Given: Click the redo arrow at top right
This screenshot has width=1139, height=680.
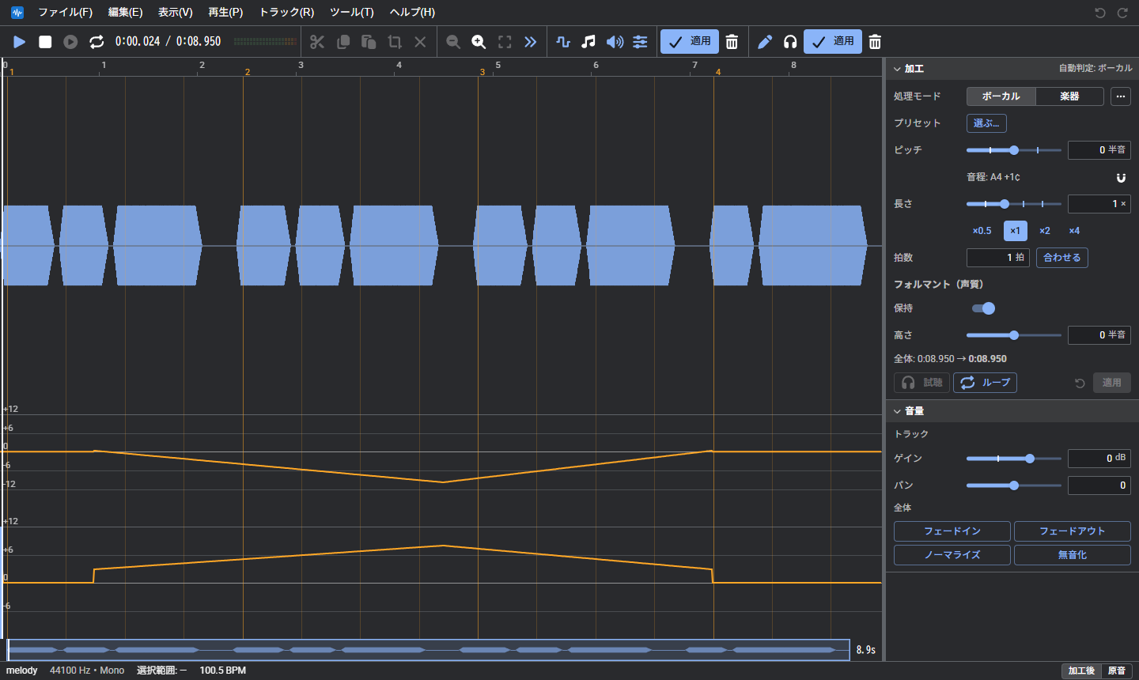Looking at the screenshot, I should pos(1122,13).
